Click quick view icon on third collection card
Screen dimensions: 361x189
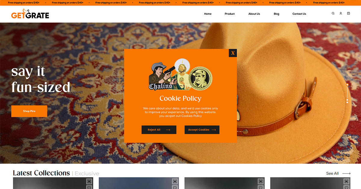click(261, 181)
